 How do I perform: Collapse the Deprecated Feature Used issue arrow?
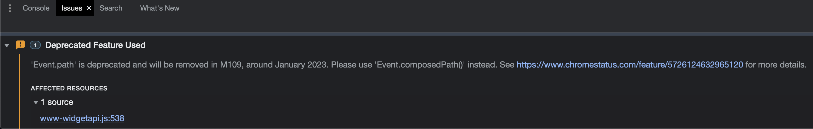coord(7,46)
